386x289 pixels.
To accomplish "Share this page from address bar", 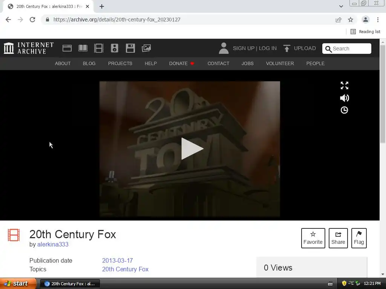I will (339, 20).
